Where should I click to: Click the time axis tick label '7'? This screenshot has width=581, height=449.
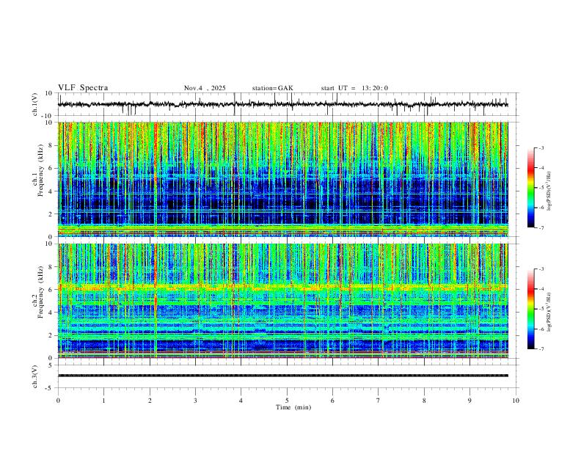click(379, 401)
